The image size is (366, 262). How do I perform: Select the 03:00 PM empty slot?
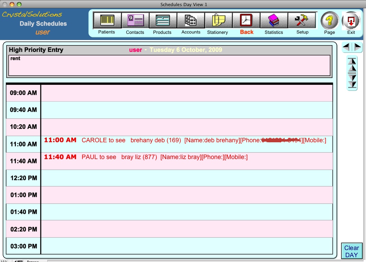coord(187,246)
